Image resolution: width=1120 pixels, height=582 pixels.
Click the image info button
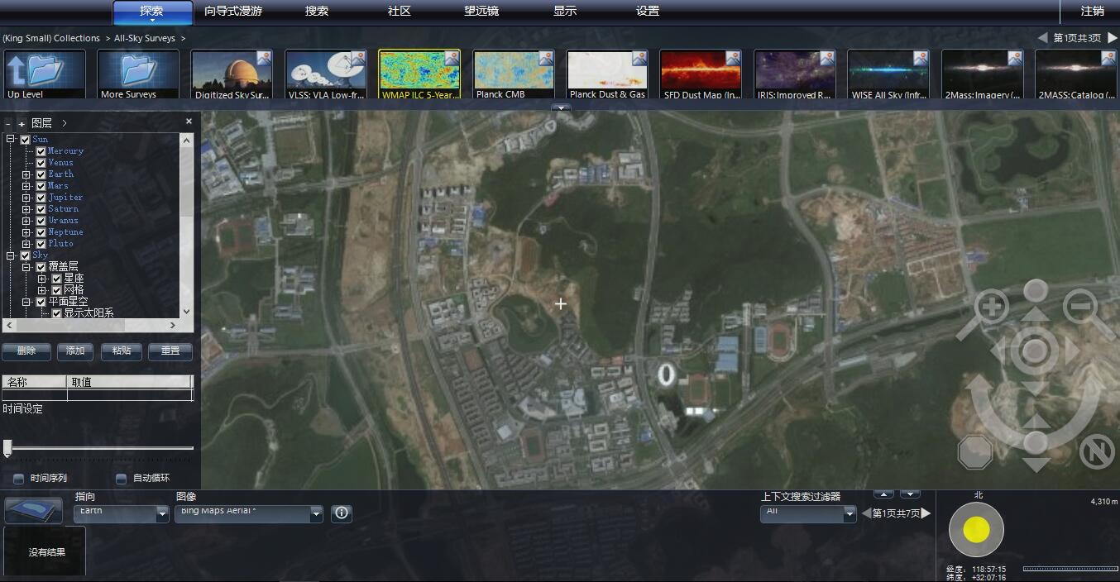342,513
